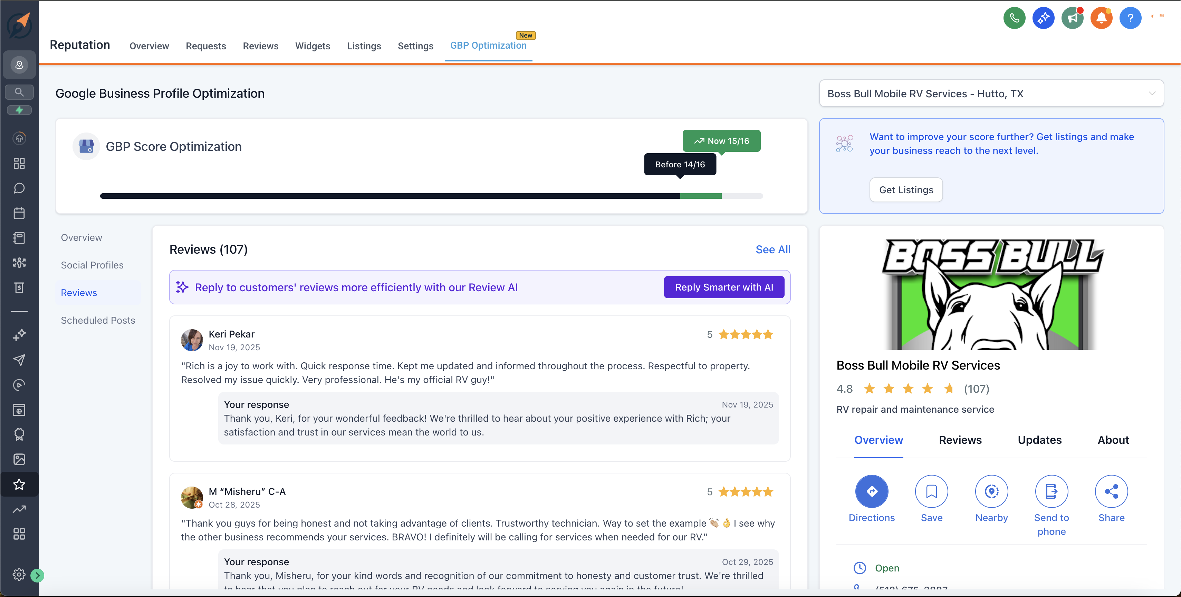The width and height of the screenshot is (1181, 597).
Task: Click the search icon in the sidebar
Action: coord(19,92)
